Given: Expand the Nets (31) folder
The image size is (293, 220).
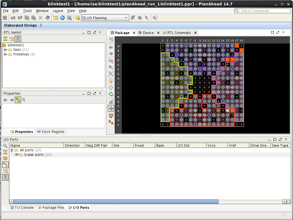Looking at the screenshot, I should (x=5, y=50).
